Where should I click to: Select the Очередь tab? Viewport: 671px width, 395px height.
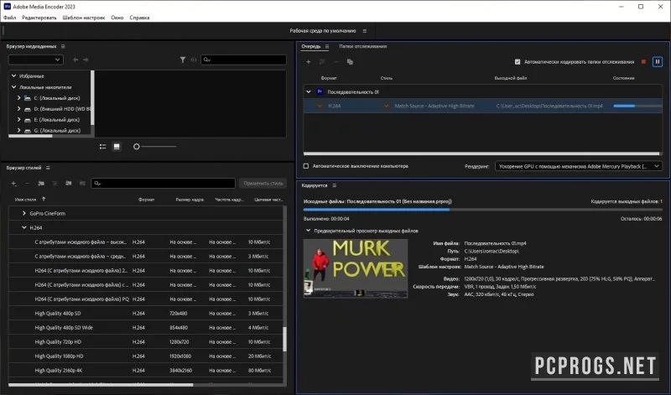(x=310, y=46)
